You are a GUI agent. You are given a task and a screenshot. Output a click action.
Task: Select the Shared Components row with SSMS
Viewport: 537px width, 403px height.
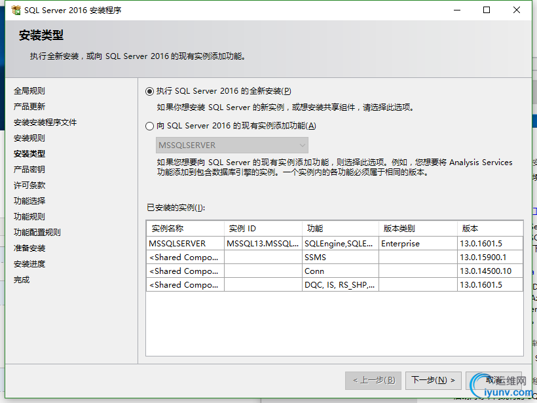335,257
